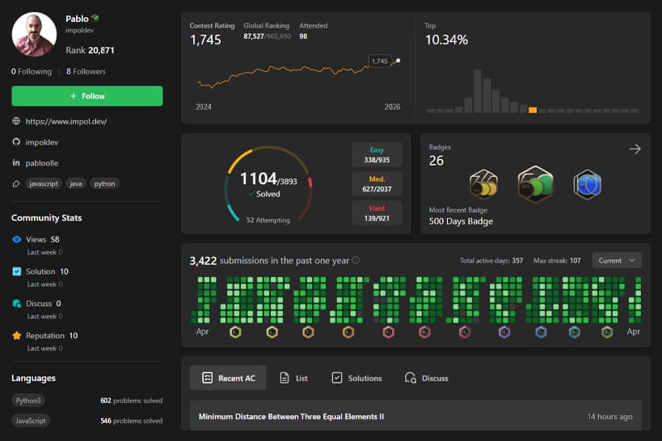Expand the Current year dropdown

tap(617, 260)
